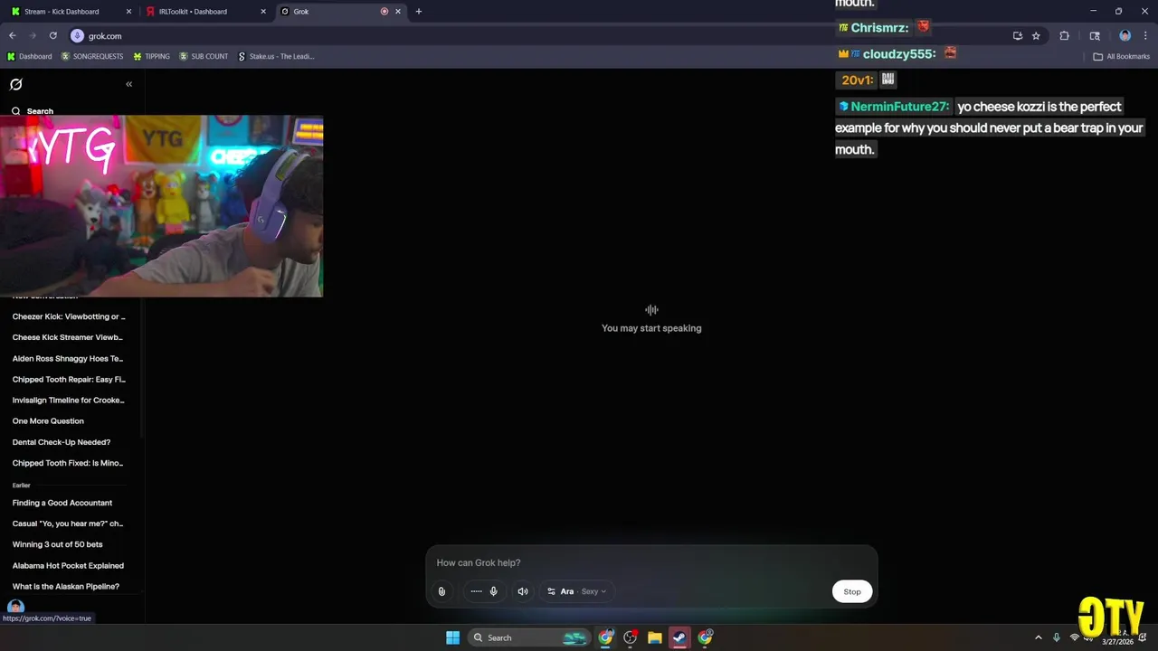Open File Explorer from the taskbar
Screen dimensions: 1158x651
(x=655, y=637)
